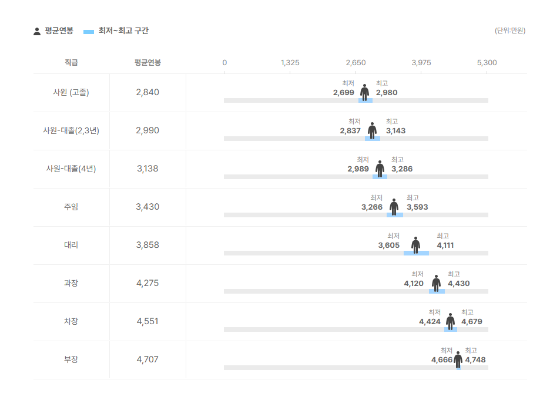Image resolution: width=560 pixels, height=407 pixels.
Task: Click the 최저 2,699 label for 사원 (고졸)
Action: click(x=344, y=89)
